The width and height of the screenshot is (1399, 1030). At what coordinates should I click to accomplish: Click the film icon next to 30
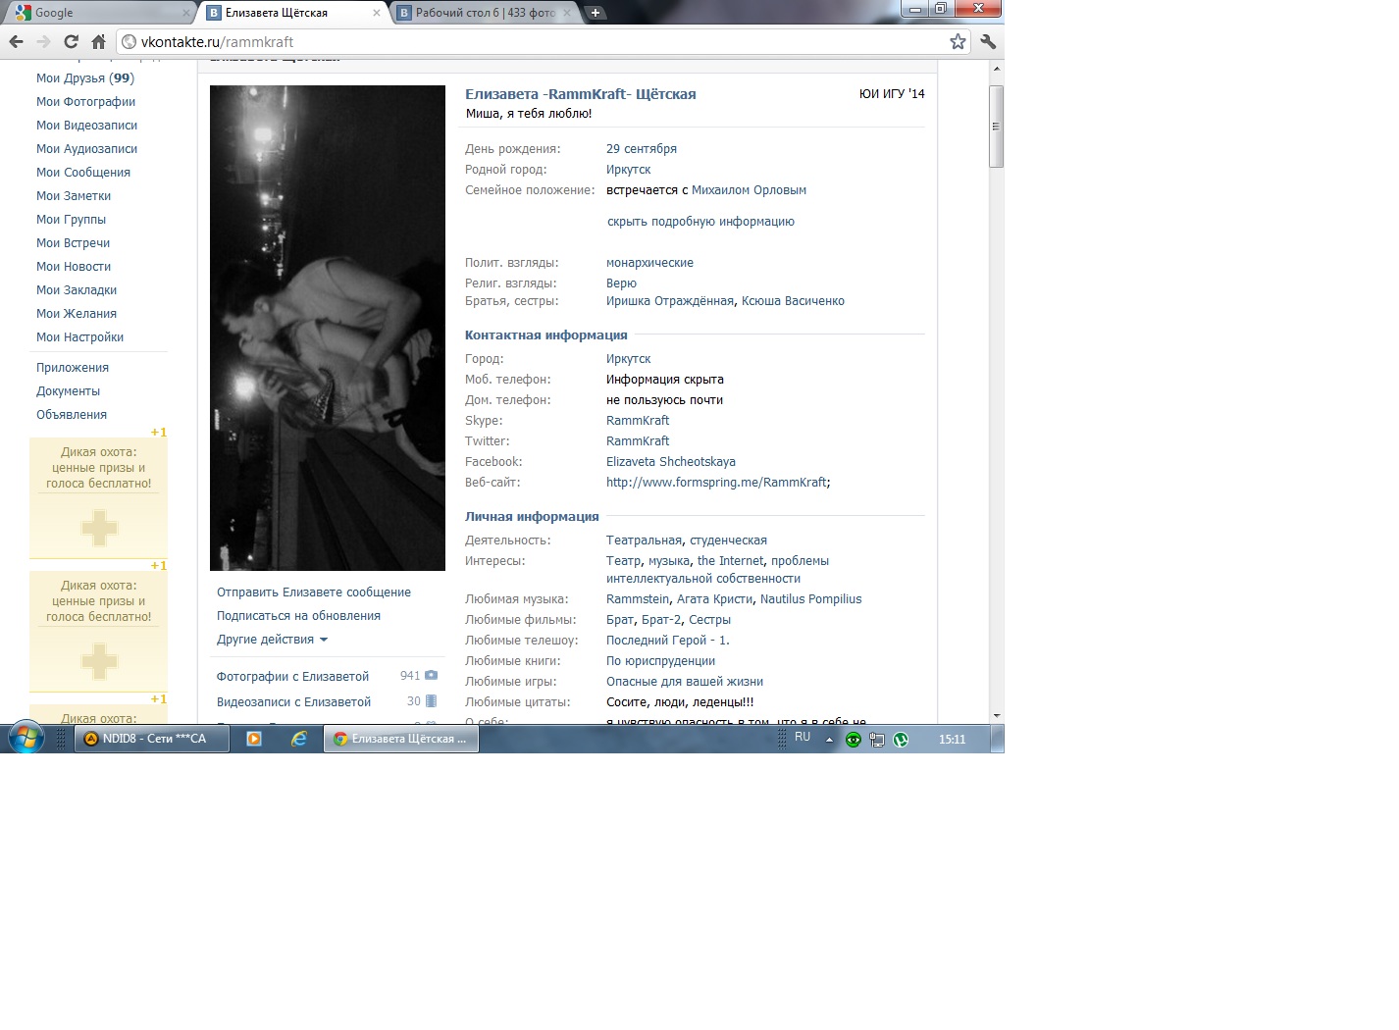(x=431, y=701)
